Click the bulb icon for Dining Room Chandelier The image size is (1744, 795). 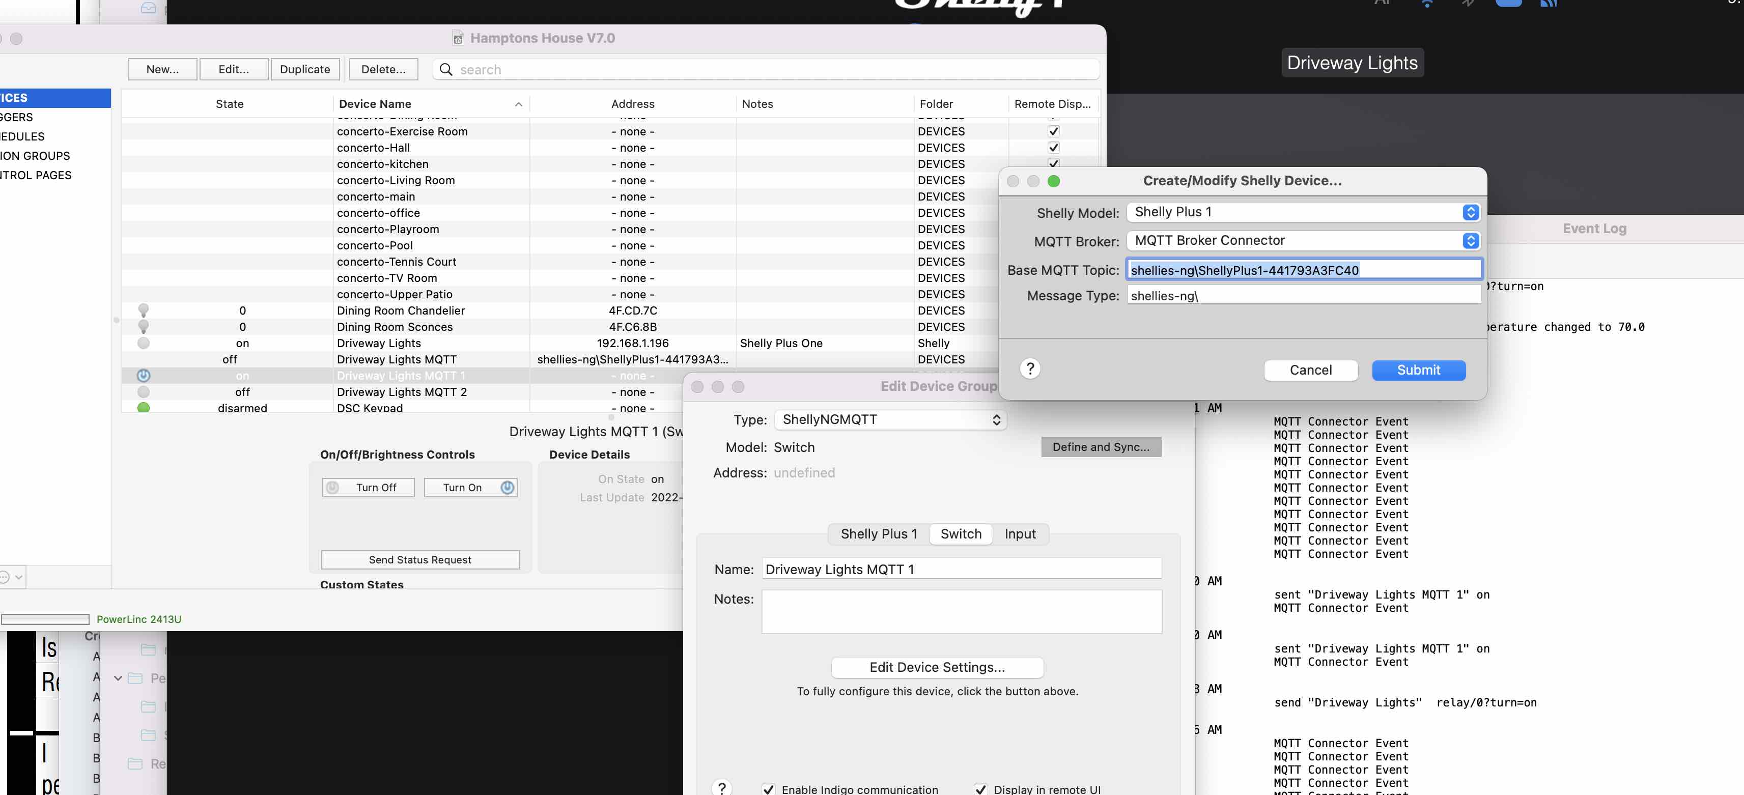[144, 310]
